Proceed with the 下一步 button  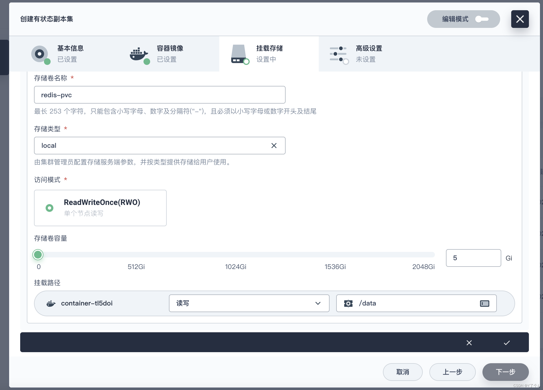505,372
